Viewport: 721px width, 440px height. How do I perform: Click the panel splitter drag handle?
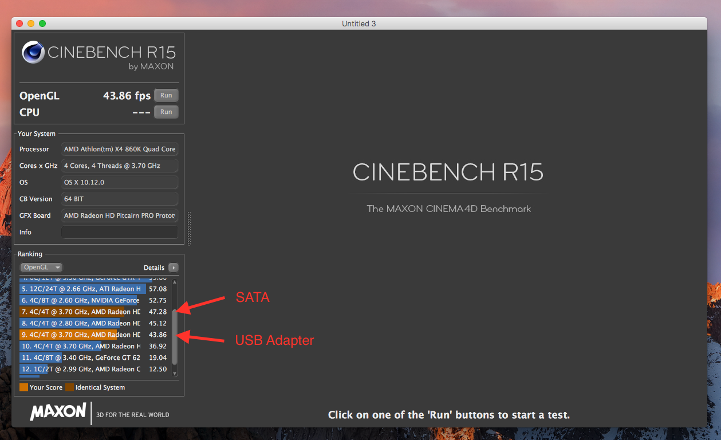tap(189, 229)
